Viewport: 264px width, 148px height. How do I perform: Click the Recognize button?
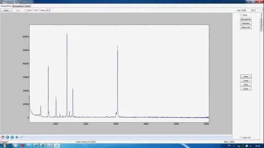[x=246, y=19]
